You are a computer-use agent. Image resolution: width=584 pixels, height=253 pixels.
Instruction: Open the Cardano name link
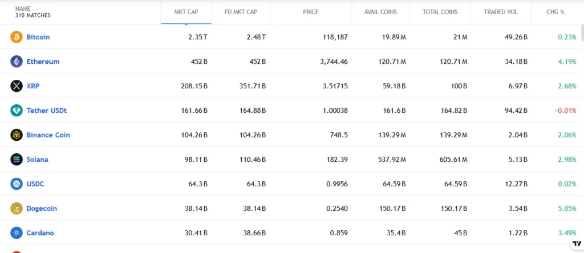[x=40, y=233]
